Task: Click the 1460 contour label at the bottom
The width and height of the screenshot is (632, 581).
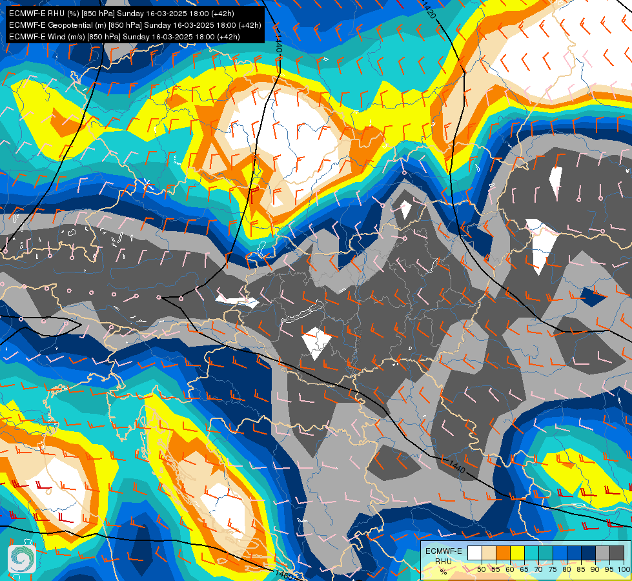Action: (x=284, y=575)
